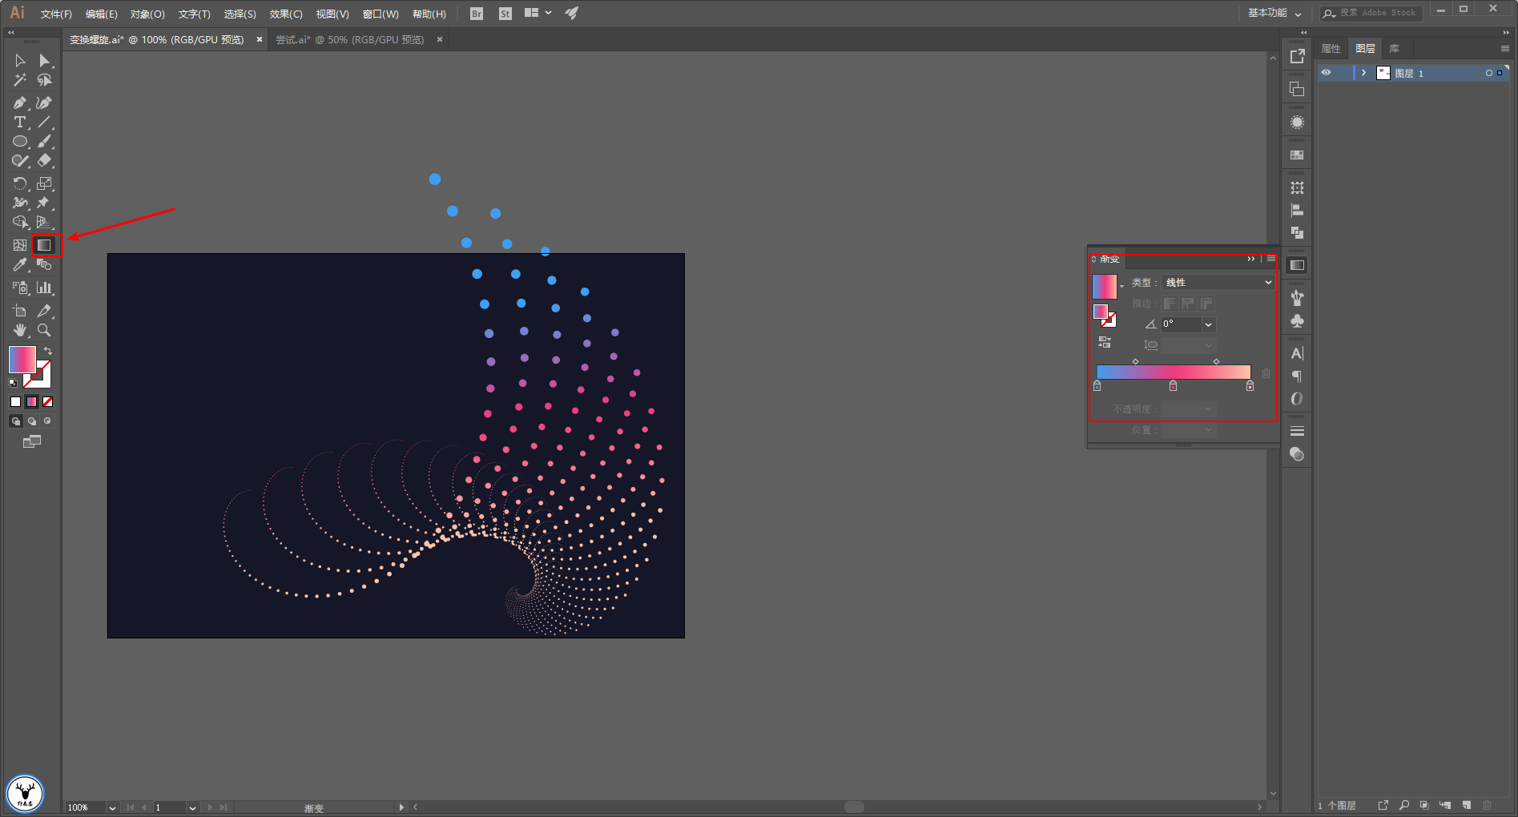Set fill mode to solid Color
1518x817 pixels.
[x=16, y=402]
